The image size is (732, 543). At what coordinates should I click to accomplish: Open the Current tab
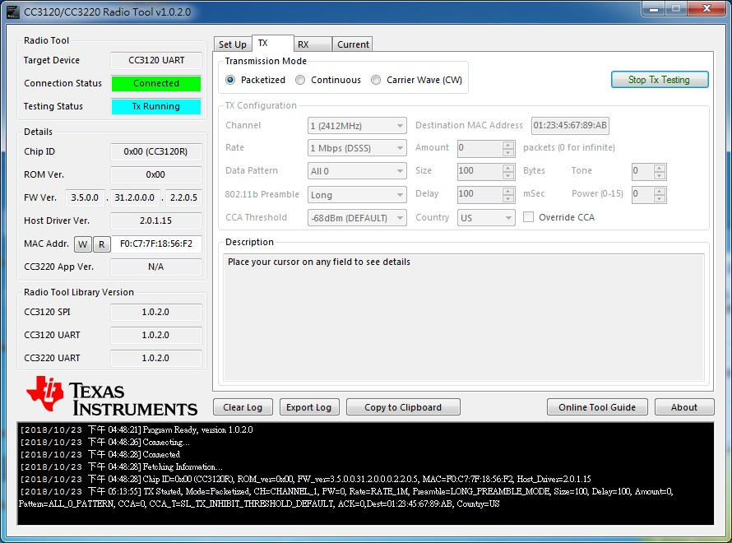(x=353, y=44)
